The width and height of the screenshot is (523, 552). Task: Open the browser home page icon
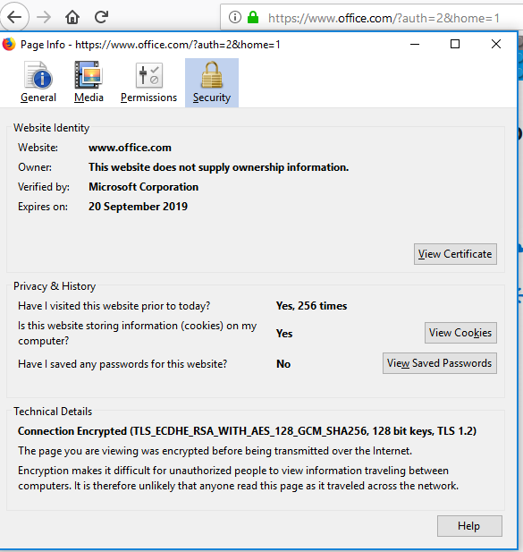[72, 16]
